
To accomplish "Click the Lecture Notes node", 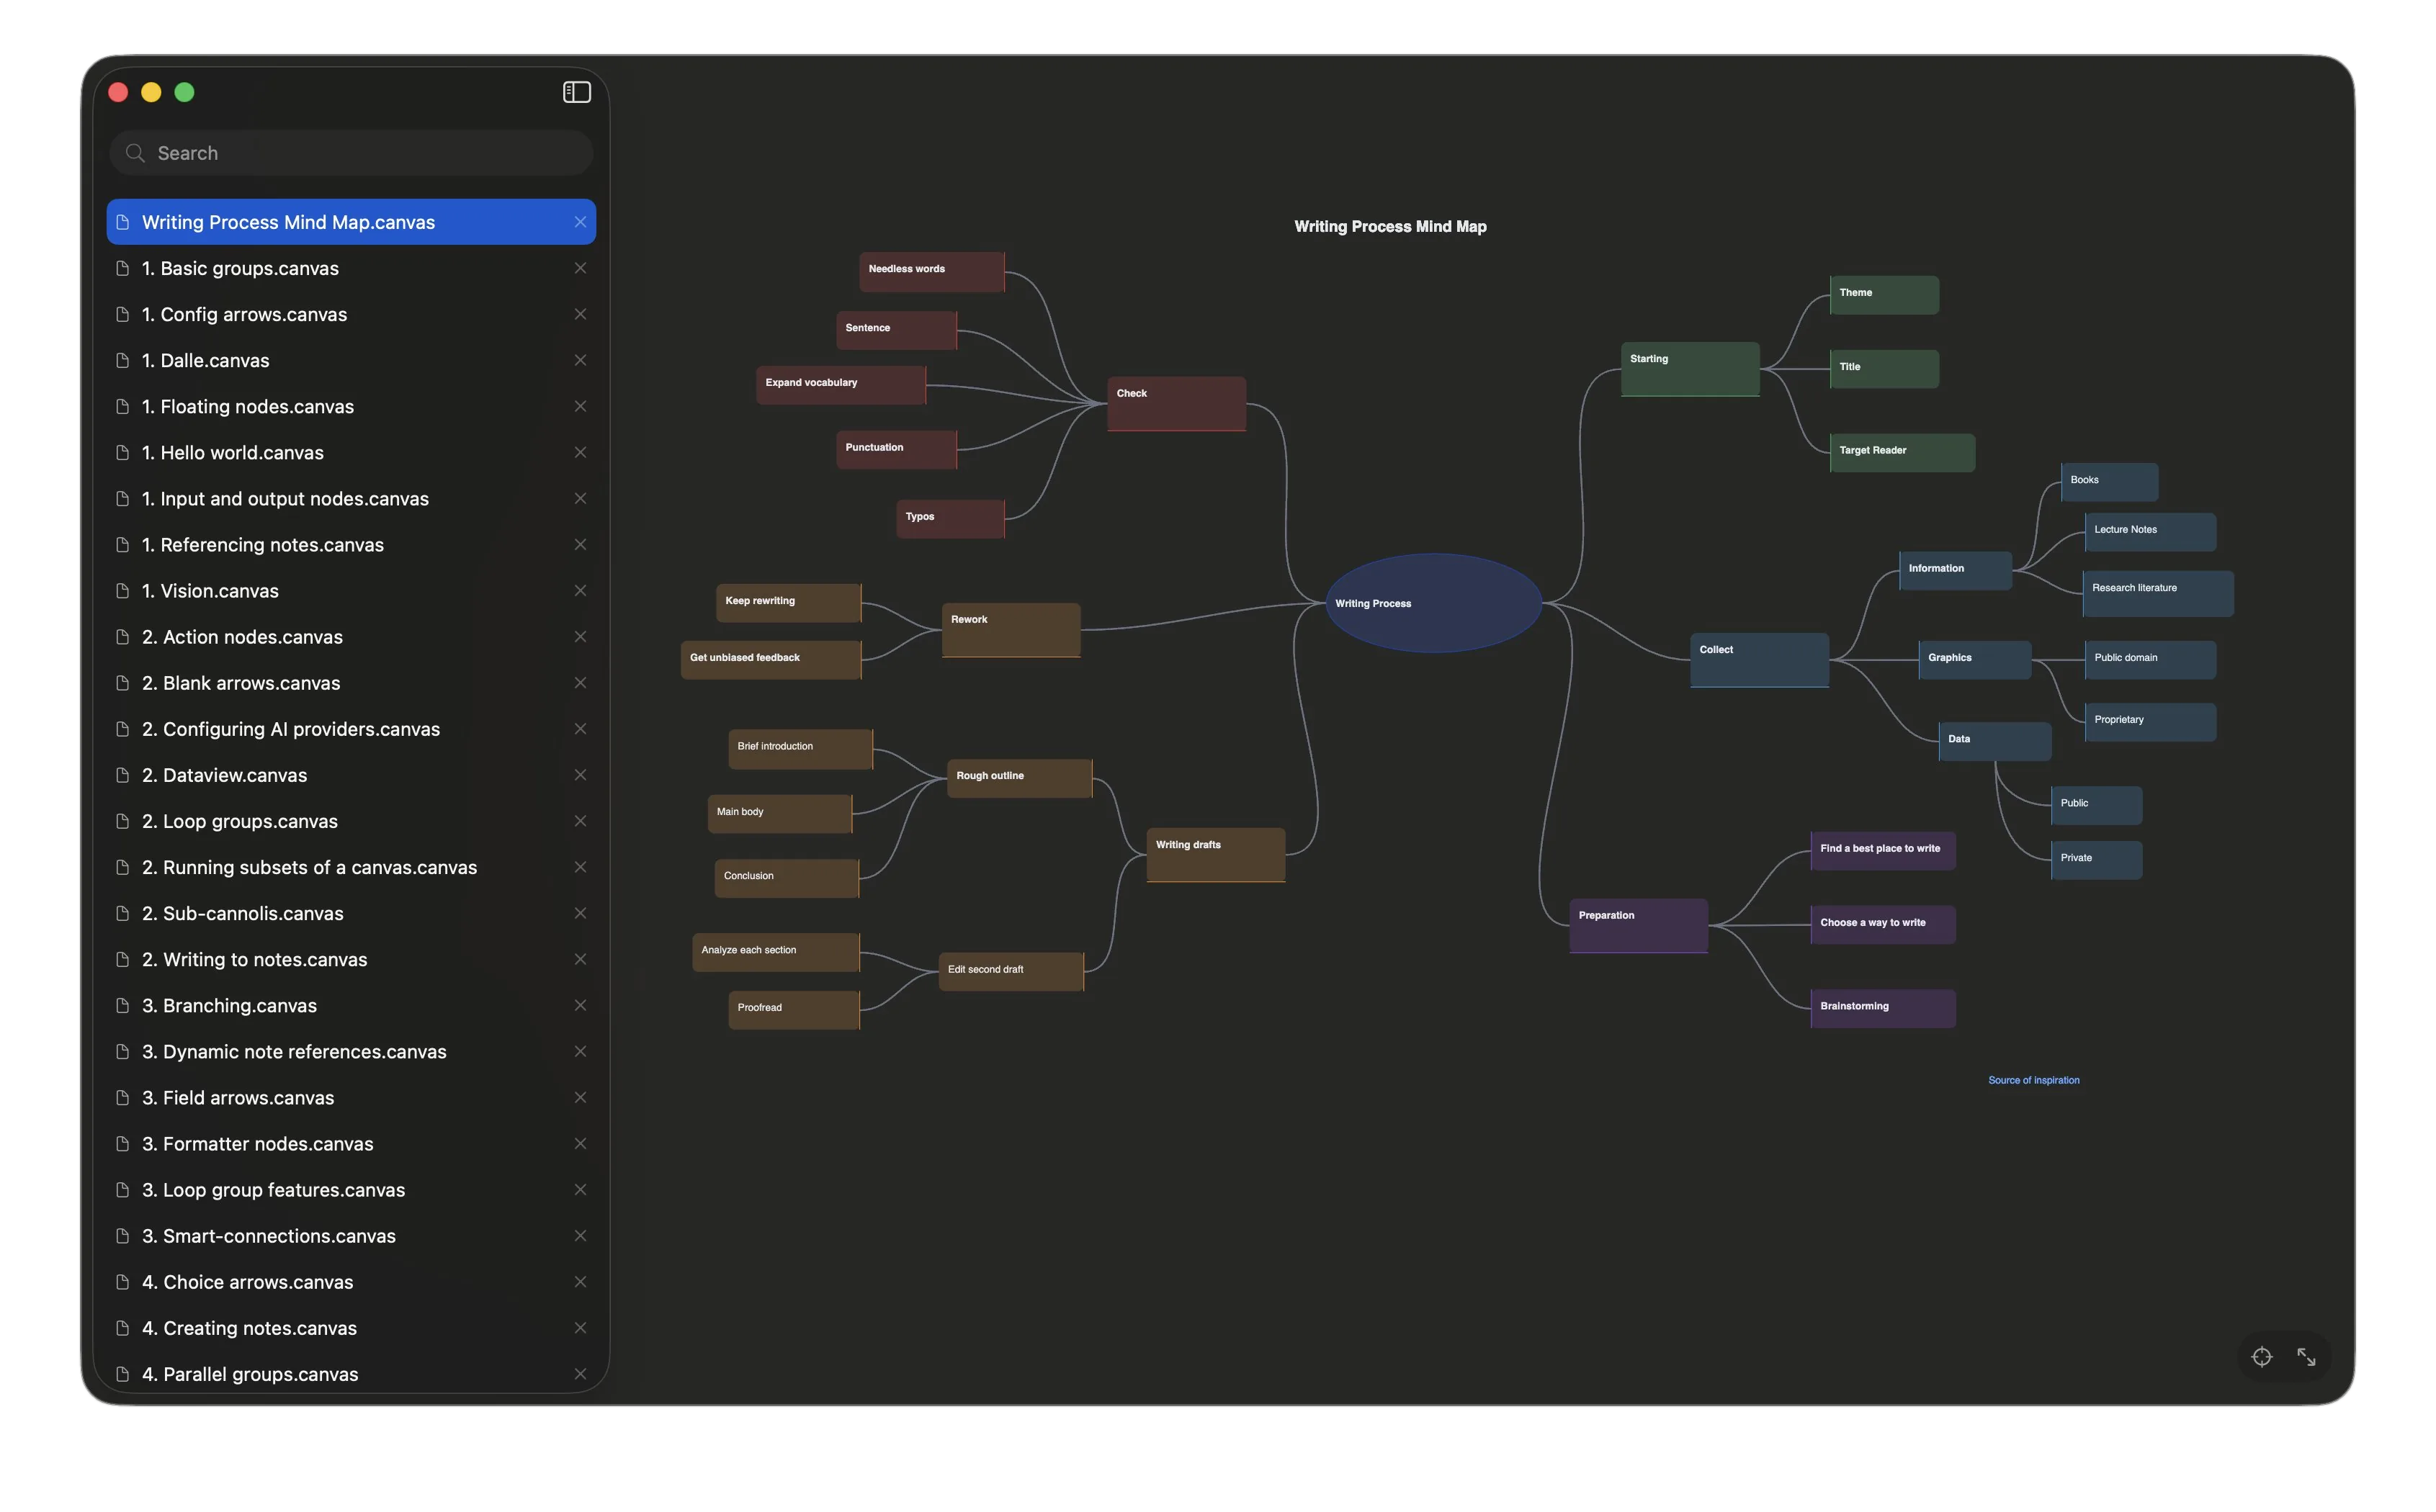I will [x=2150, y=532].
